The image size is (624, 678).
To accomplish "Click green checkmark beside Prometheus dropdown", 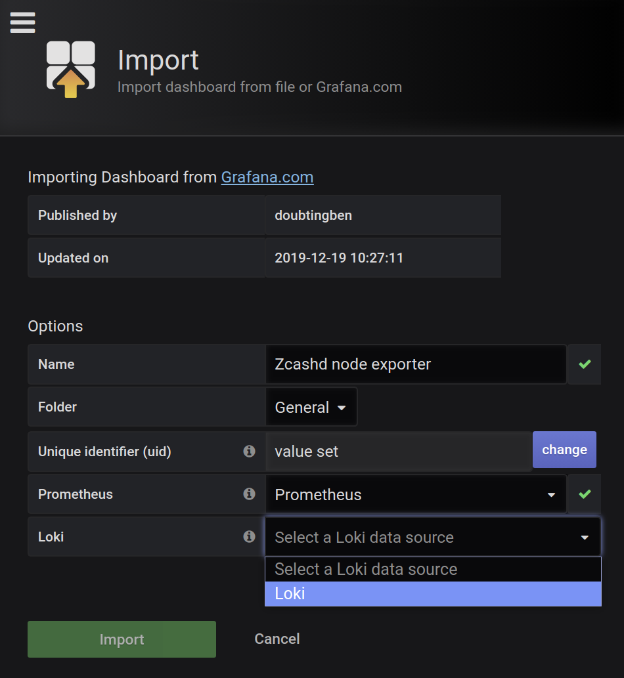I will pyautogui.click(x=585, y=494).
